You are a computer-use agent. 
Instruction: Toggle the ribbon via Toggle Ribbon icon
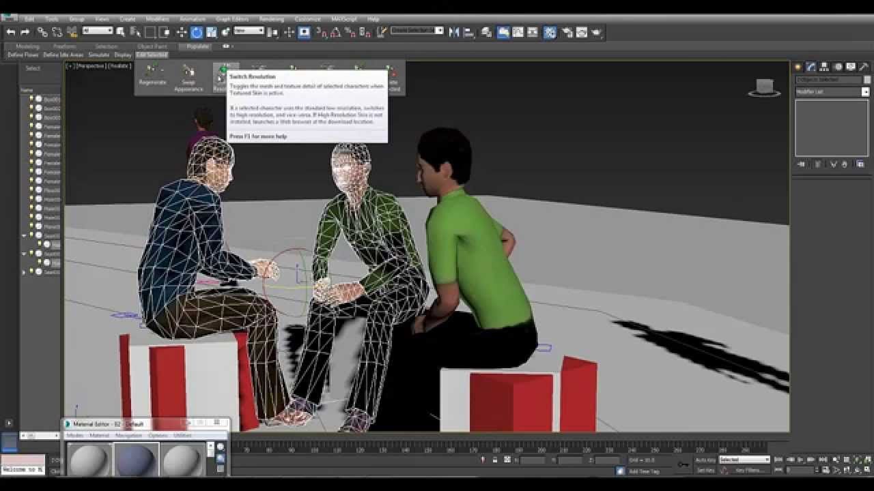(503, 31)
